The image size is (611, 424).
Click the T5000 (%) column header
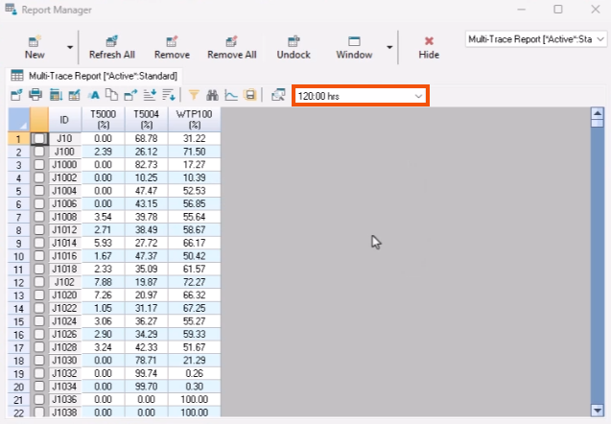(x=104, y=119)
